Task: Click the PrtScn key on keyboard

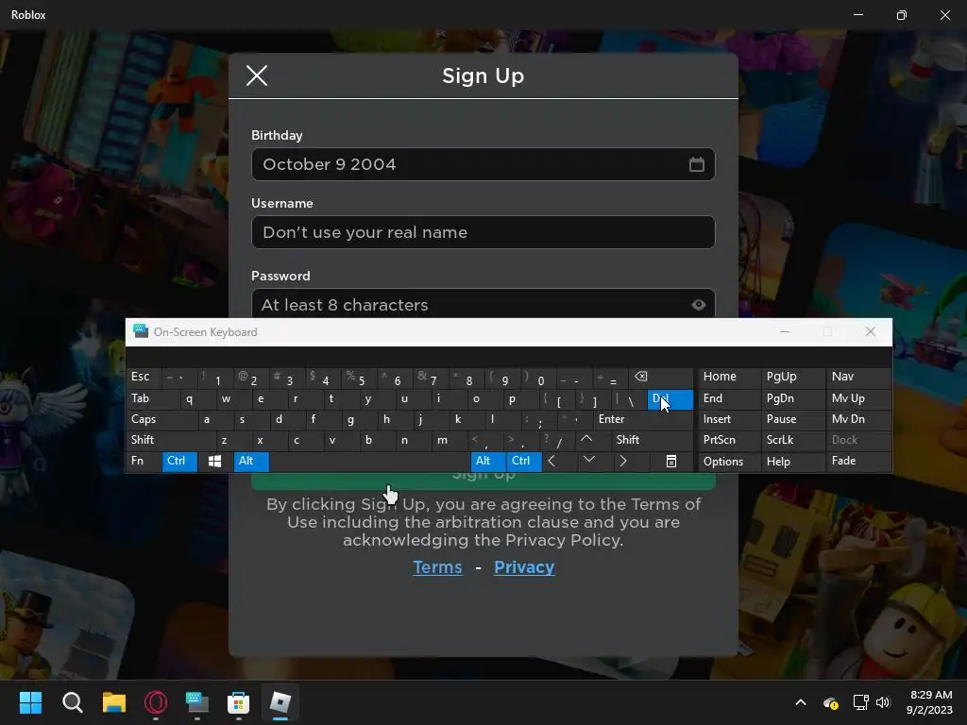Action: [x=728, y=440]
